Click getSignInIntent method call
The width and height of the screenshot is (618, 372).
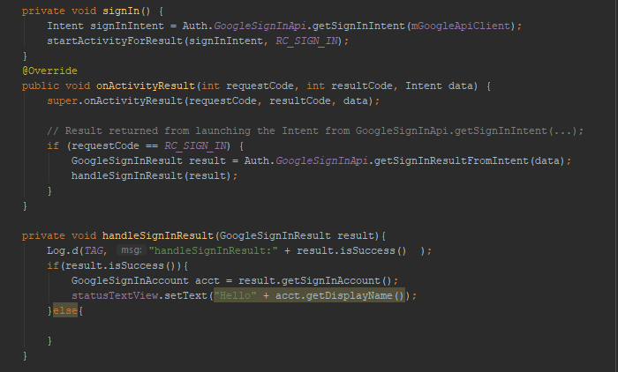click(358, 26)
